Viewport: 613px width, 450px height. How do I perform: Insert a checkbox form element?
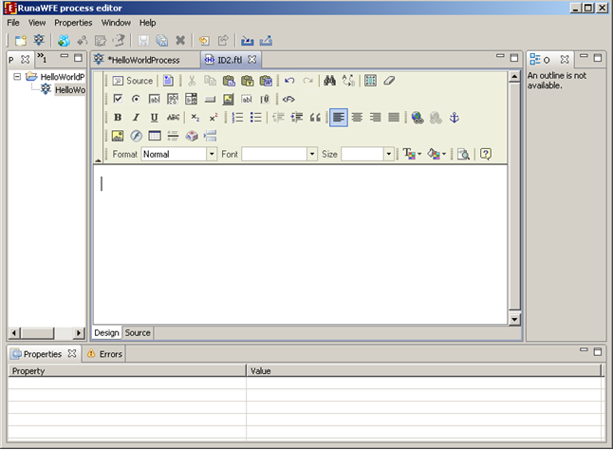pyautogui.click(x=118, y=99)
